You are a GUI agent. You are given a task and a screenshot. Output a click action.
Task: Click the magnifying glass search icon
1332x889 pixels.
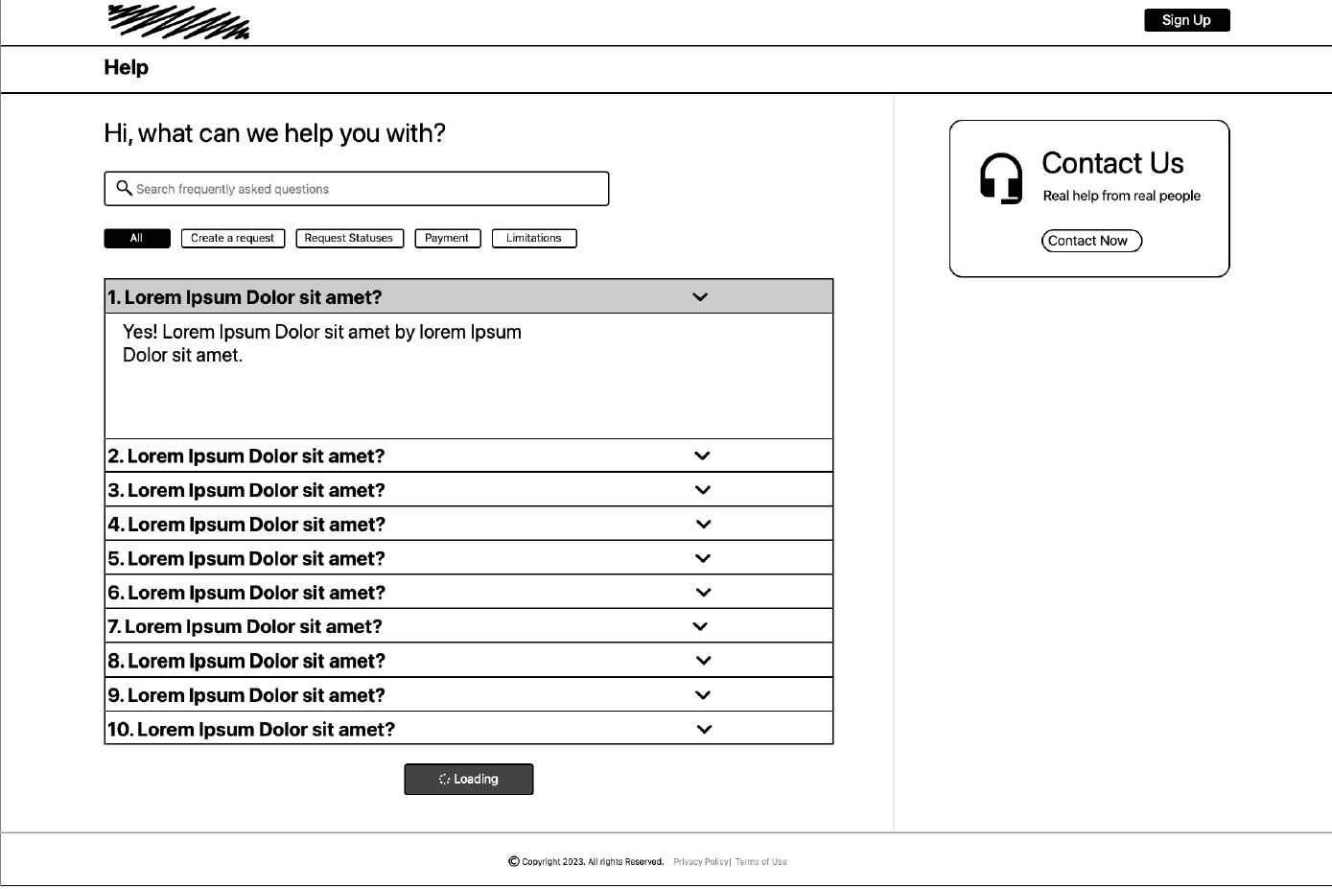[124, 188]
